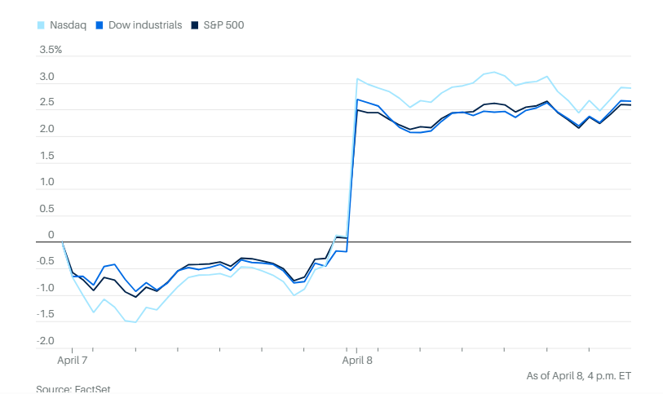Click the -2.0 y-axis label
The image size is (663, 394).
tap(45, 340)
